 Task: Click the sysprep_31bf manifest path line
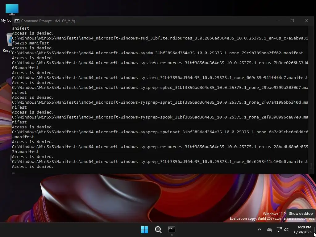(x=160, y=161)
